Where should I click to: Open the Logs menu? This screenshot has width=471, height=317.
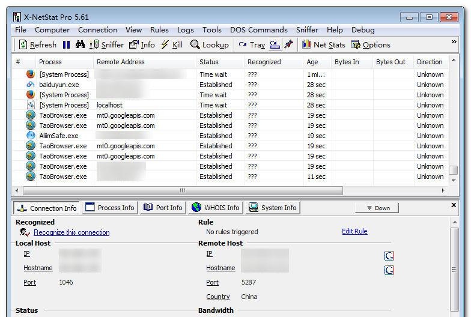click(185, 30)
